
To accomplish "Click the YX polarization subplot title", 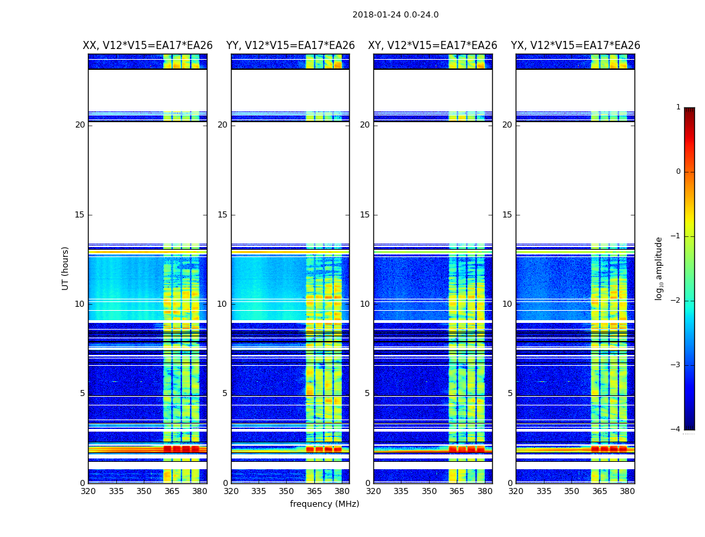I will [x=575, y=46].
